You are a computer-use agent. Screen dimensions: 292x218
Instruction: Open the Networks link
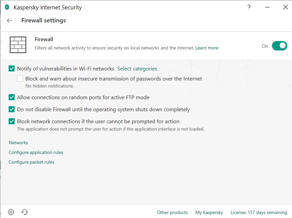pyautogui.click(x=18, y=143)
